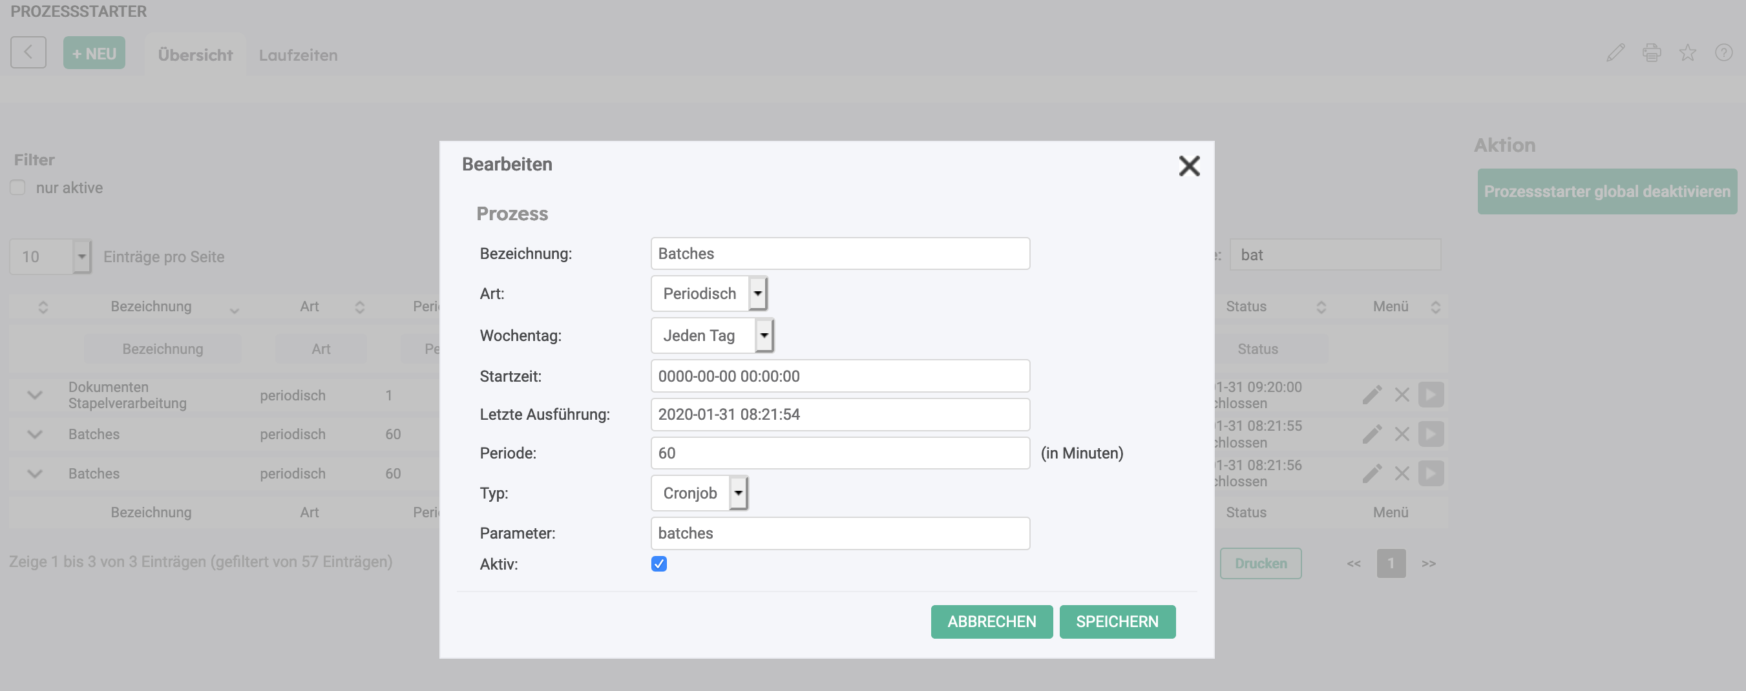Viewport: 1746px width, 691px height.
Task: Switch to the Laufzeiten tab
Action: [299, 55]
